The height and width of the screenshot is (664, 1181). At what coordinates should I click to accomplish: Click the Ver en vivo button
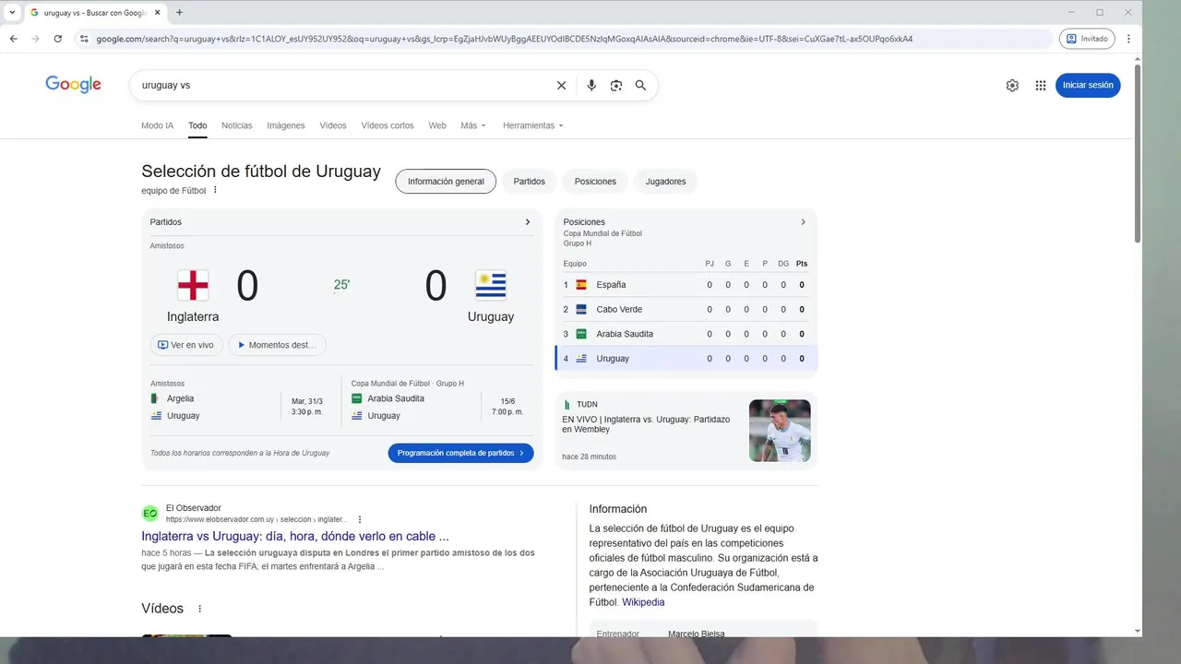(x=186, y=345)
